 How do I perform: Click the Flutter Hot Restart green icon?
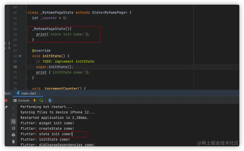(41, 100)
